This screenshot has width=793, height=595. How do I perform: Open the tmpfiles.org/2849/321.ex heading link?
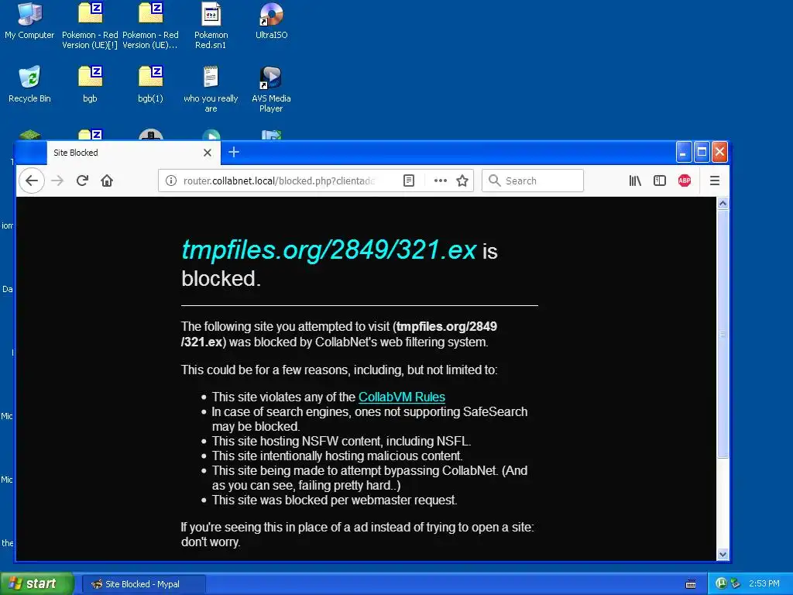tap(328, 250)
